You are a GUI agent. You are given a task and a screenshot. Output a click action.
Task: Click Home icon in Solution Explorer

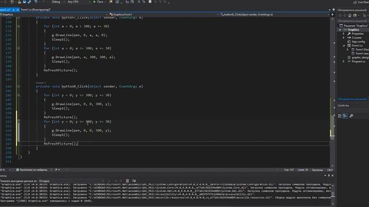tap(350, 16)
